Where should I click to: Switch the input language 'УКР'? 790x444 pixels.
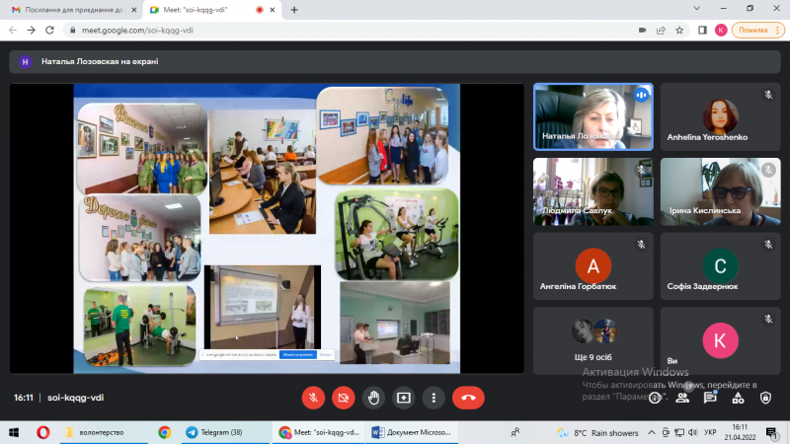710,432
